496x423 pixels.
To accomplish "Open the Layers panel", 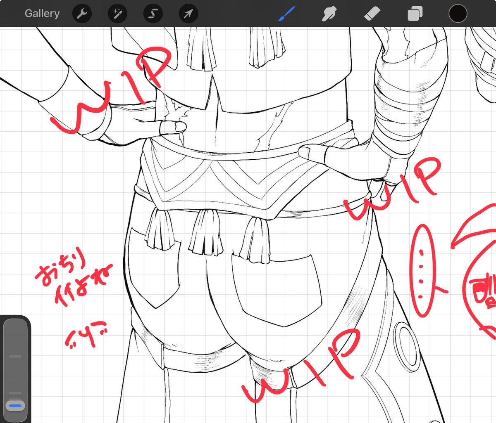I will tap(415, 14).
